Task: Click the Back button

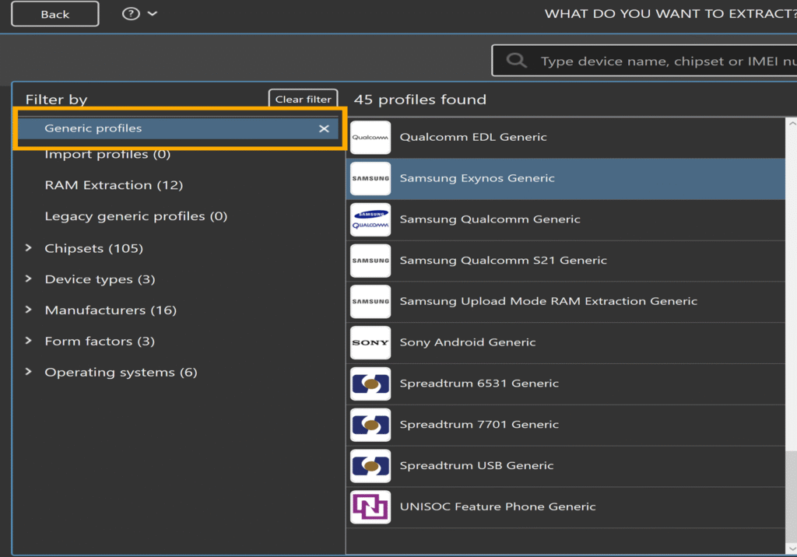Action: pyautogui.click(x=54, y=14)
